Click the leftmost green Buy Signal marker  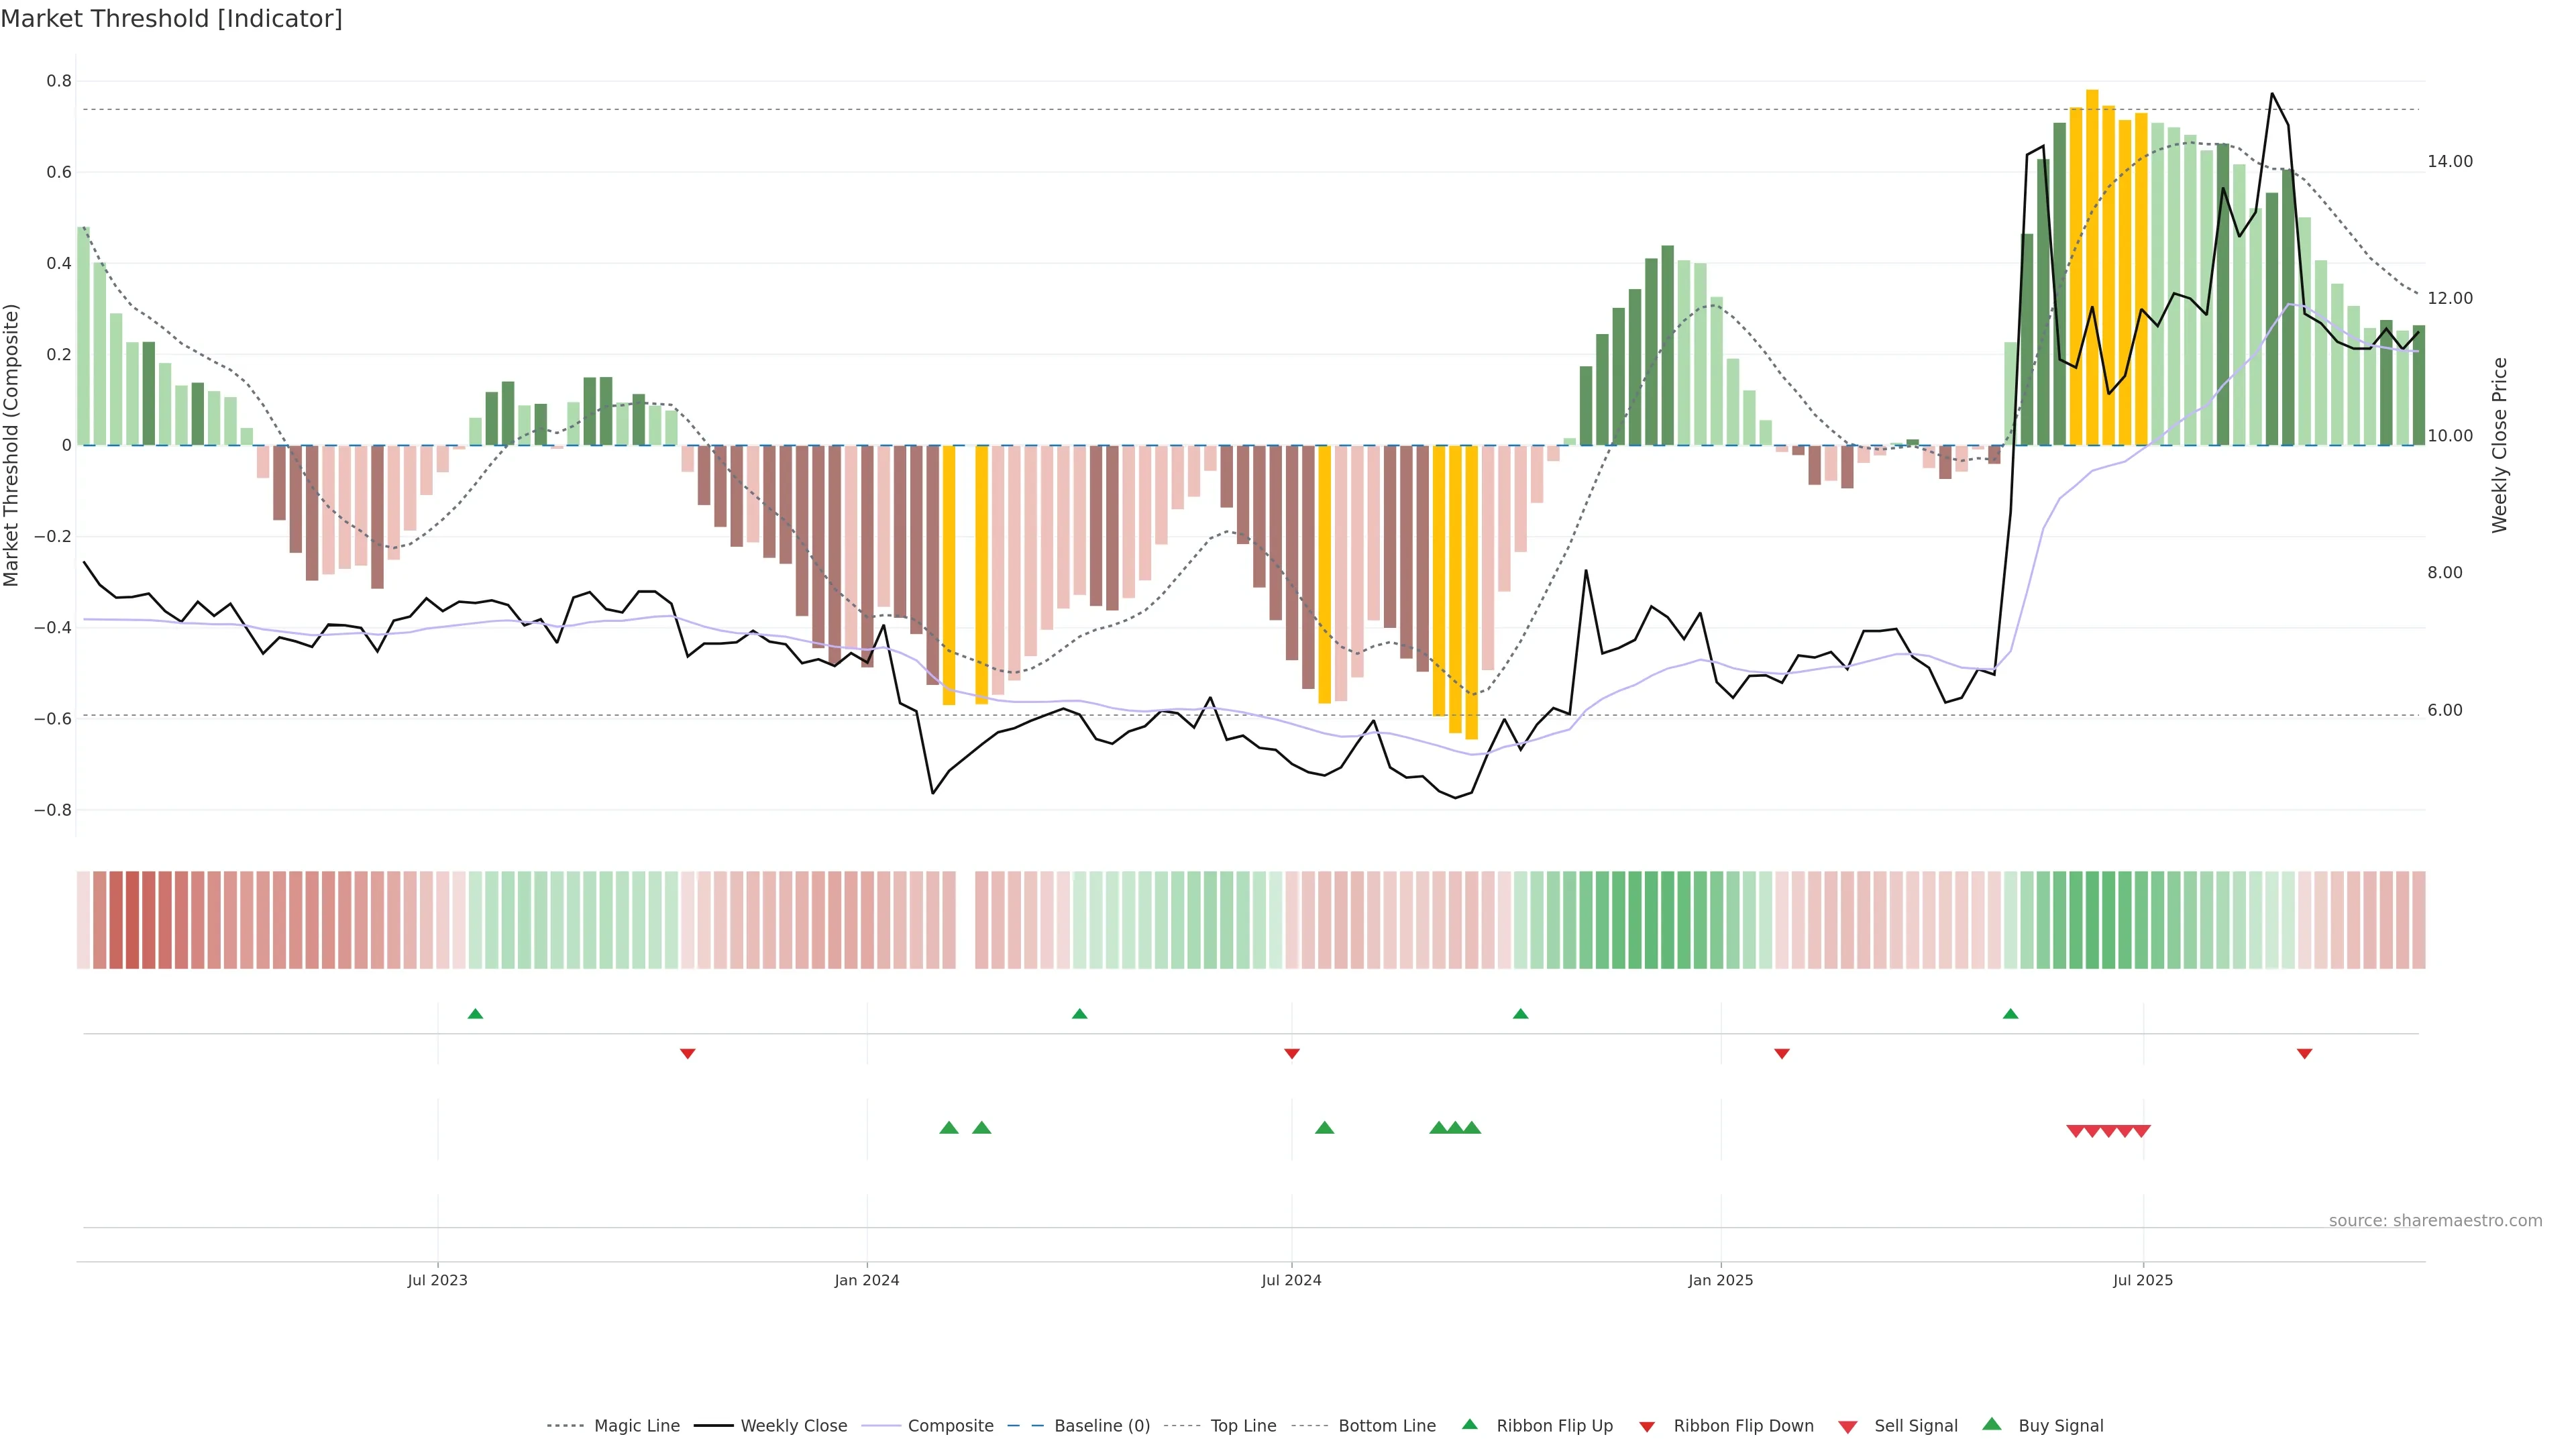949,1128
